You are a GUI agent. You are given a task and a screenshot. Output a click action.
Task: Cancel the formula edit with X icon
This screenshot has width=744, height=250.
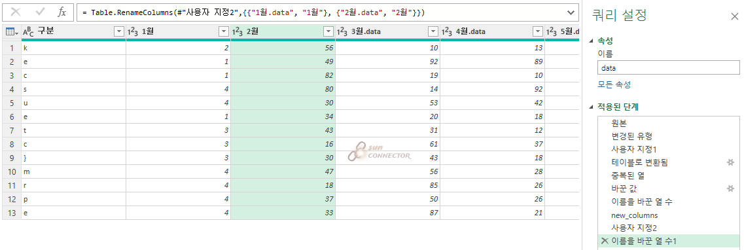(16, 12)
